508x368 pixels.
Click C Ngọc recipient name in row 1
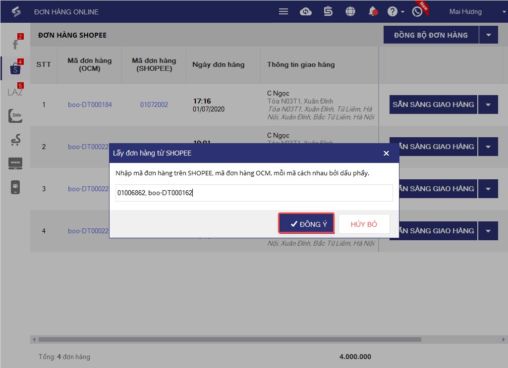pyautogui.click(x=278, y=93)
